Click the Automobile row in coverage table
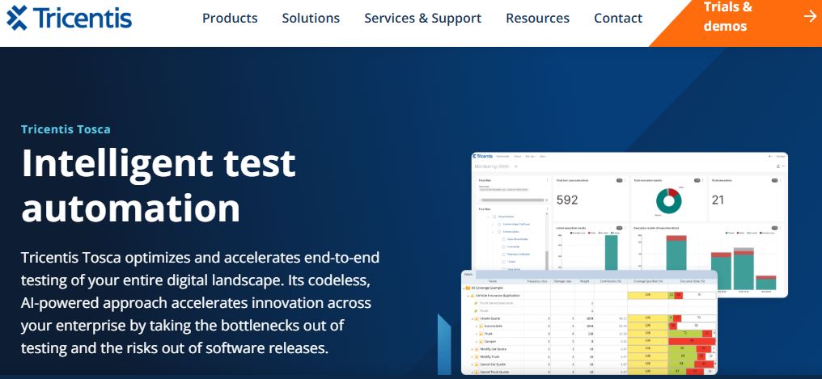 pyautogui.click(x=589, y=326)
